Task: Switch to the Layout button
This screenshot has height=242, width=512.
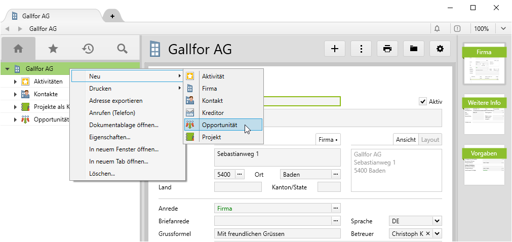Action: click(x=430, y=139)
